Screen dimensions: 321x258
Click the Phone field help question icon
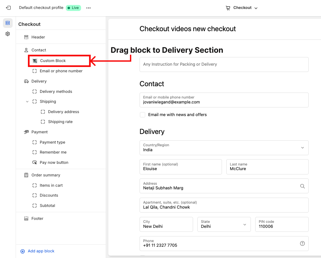click(x=302, y=243)
